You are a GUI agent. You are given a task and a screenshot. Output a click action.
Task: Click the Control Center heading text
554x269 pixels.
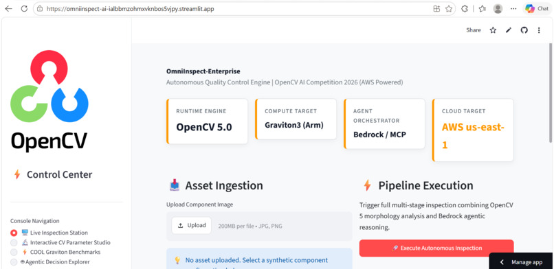click(x=59, y=175)
